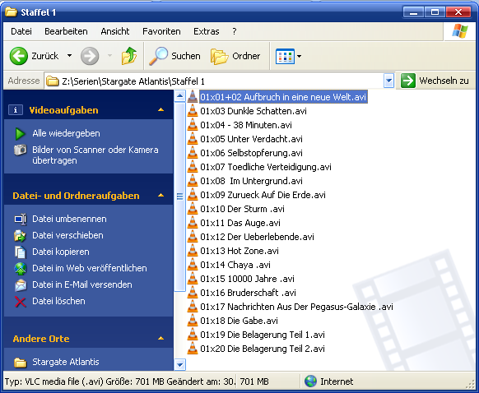Collapse Datei- und Ordneraufgaben section
479x393 pixels.
(161, 196)
